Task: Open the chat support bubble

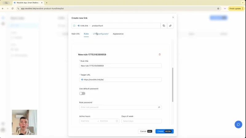Action: pyautogui.click(x=238, y=125)
